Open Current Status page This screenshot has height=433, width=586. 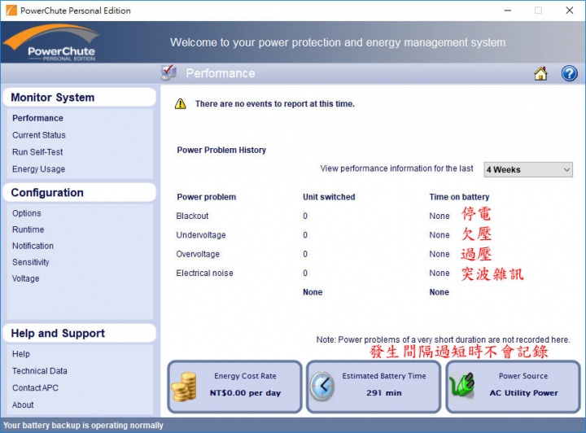point(39,135)
